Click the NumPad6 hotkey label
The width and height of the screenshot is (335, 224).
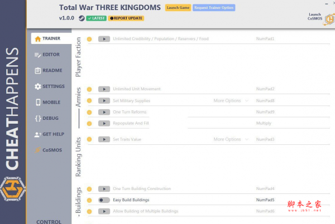tap(265, 211)
